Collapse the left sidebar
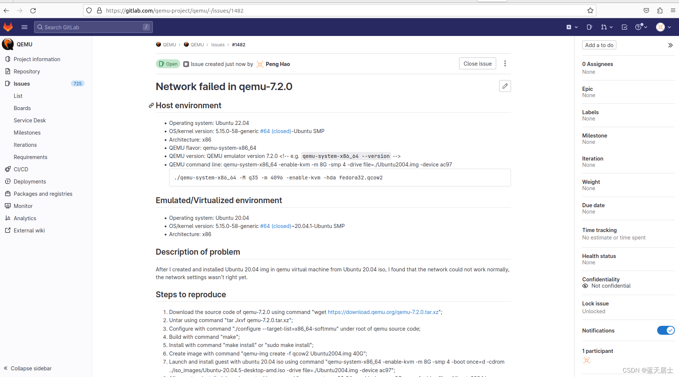The height and width of the screenshot is (377, 679). (28, 368)
